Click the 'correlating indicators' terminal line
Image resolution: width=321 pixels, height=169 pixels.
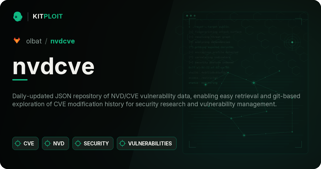209,57
